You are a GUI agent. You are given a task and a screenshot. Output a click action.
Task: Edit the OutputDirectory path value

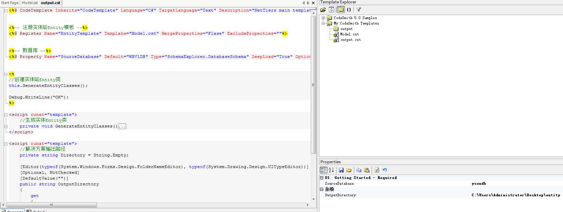[516, 195]
